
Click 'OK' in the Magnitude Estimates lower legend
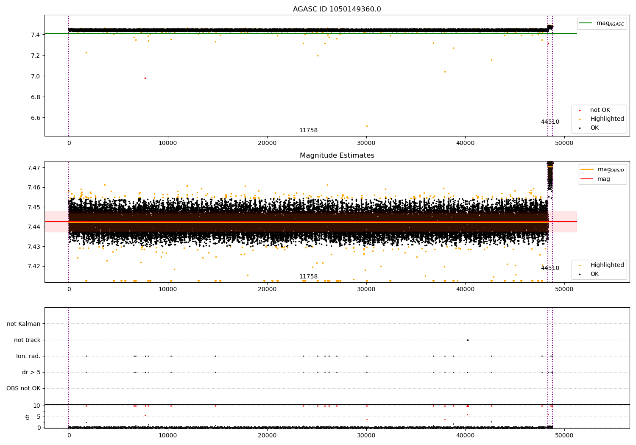coord(594,274)
